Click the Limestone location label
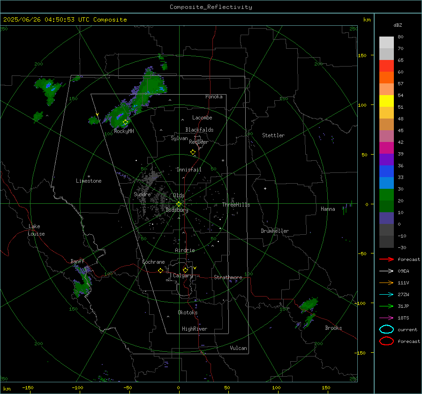The image size is (422, 394). click(x=89, y=181)
